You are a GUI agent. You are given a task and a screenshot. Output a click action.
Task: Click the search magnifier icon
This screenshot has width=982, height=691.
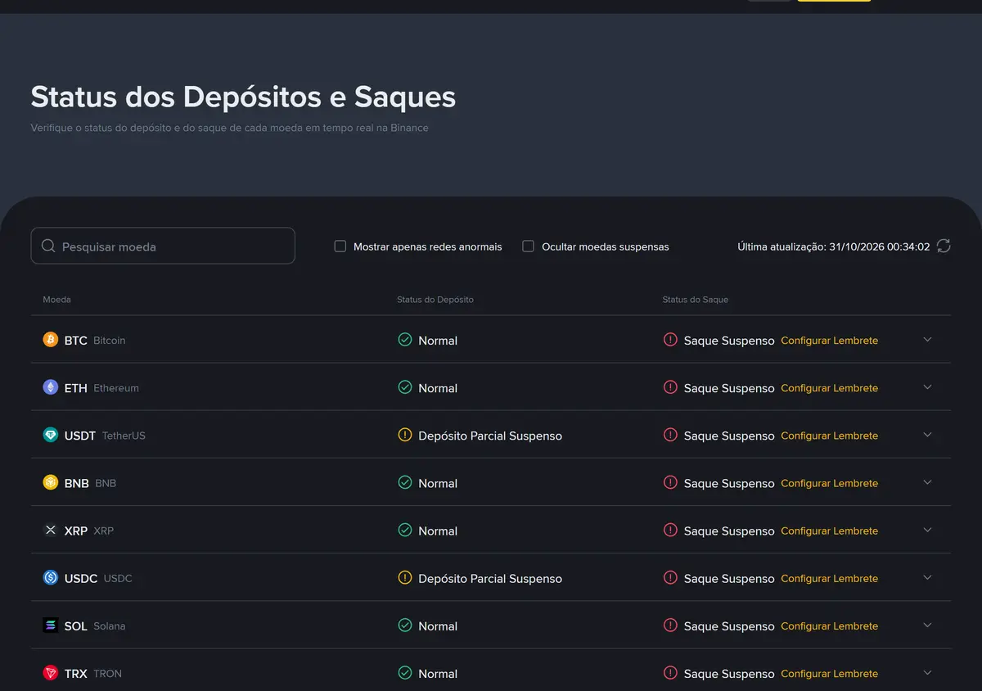tap(48, 246)
